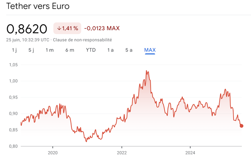251x161 pixels.
Task: Click the 0,8620 current rate value
Action: point(27,29)
